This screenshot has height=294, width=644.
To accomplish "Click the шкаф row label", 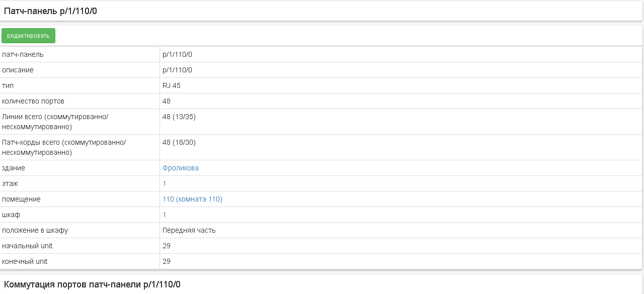I will tap(11, 215).
